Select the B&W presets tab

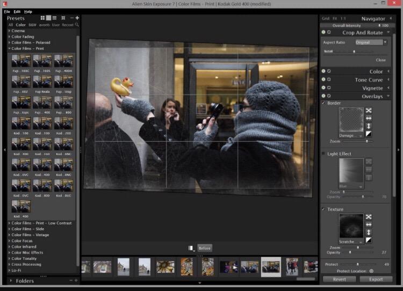[x=32, y=25]
